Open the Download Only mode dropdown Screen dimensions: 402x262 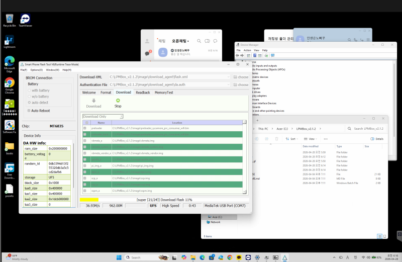coord(103,117)
